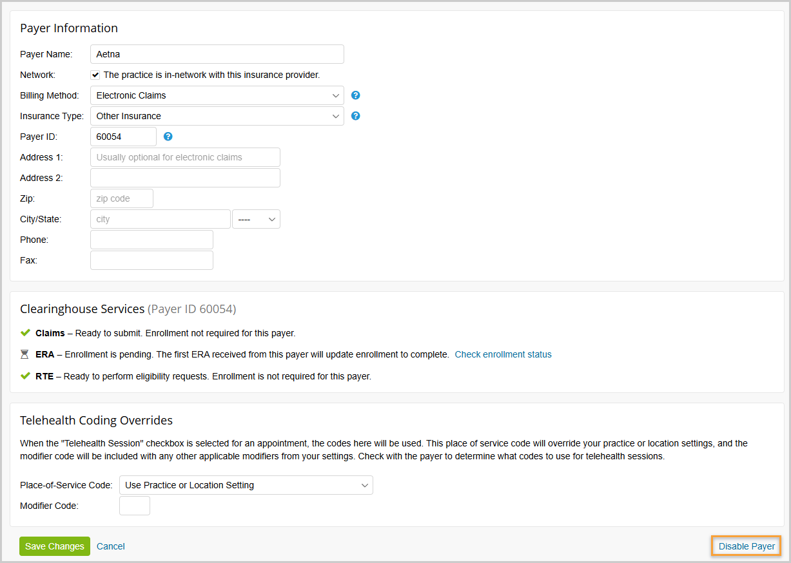Select the Phone number field
Image resolution: width=791 pixels, height=563 pixels.
pos(151,240)
